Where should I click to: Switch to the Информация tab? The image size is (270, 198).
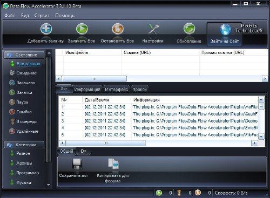click(x=87, y=90)
